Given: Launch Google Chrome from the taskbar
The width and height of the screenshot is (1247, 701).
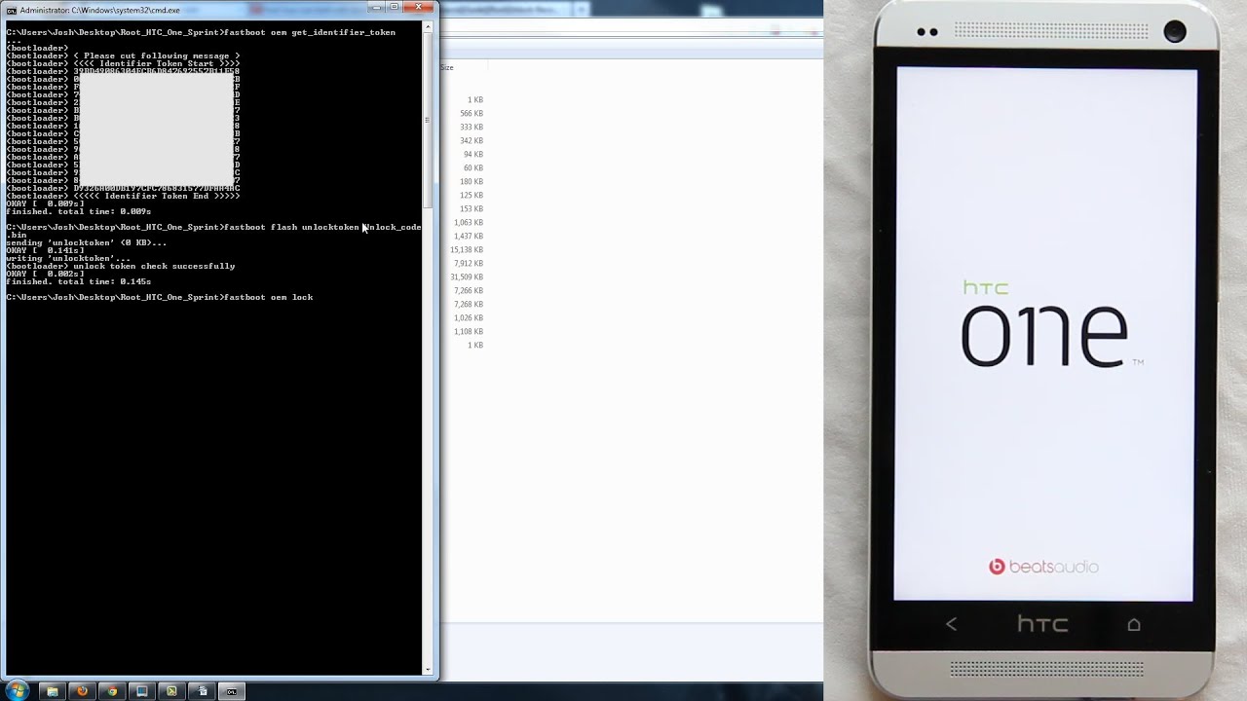Looking at the screenshot, I should coord(112,691).
